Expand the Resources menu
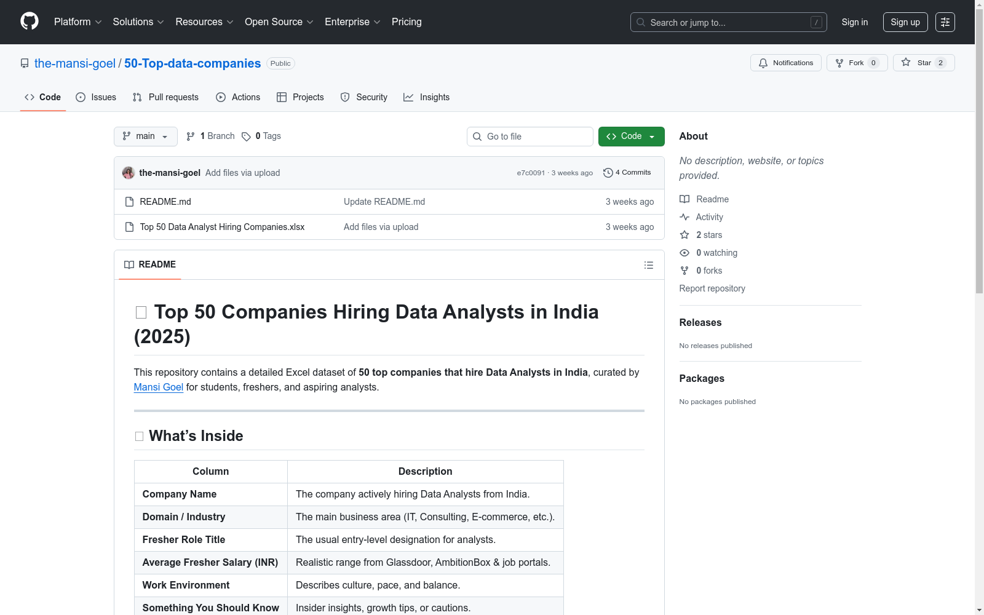This screenshot has height=615, width=984. coord(205,22)
